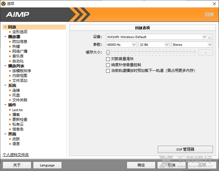This screenshot has height=171, width=219.
Task: Click the 关于 button
Action: 17,165
